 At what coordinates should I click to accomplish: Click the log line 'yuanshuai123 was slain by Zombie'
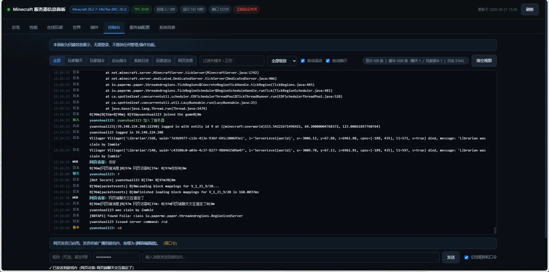pos(121,210)
